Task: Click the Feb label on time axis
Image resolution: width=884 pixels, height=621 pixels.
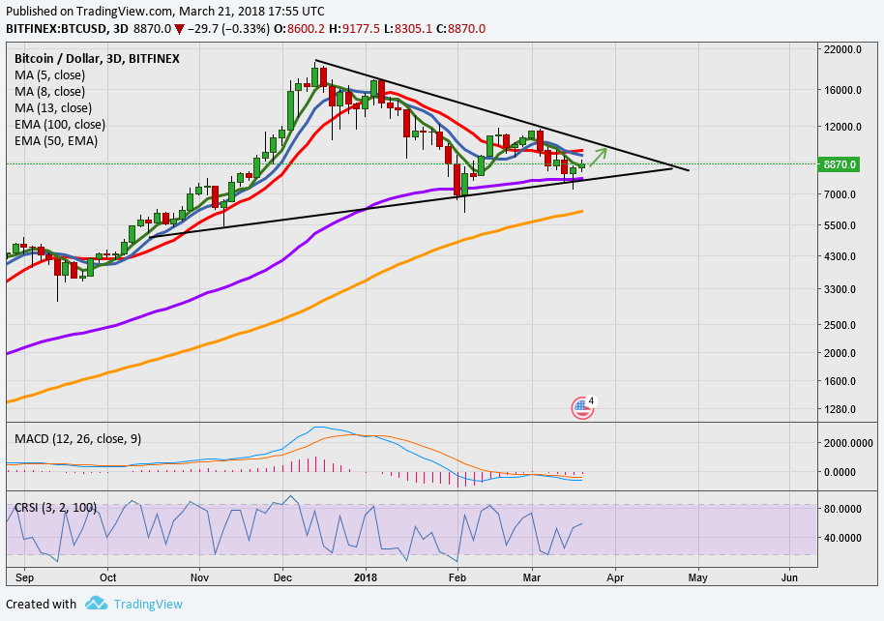Action: [457, 577]
